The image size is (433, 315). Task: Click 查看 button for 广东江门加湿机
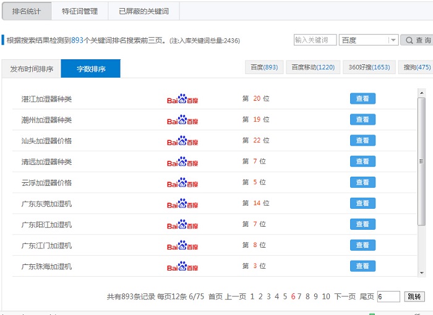click(x=362, y=245)
